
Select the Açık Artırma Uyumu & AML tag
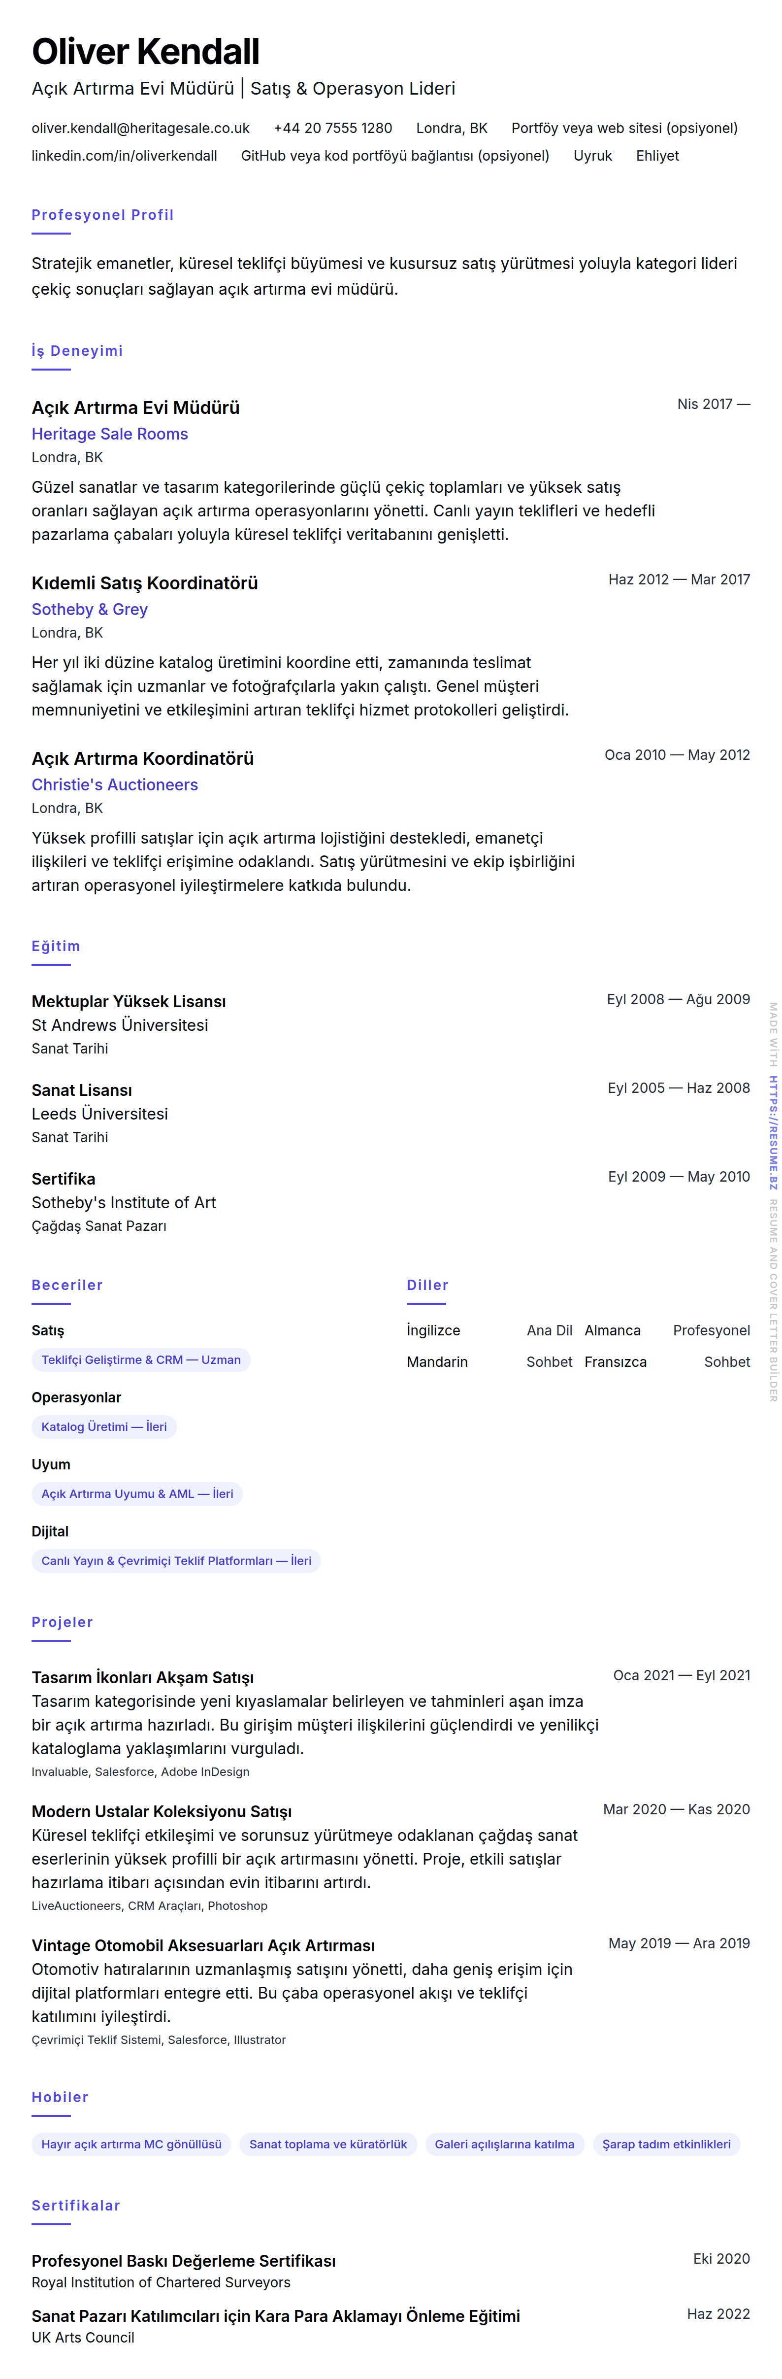point(136,1494)
